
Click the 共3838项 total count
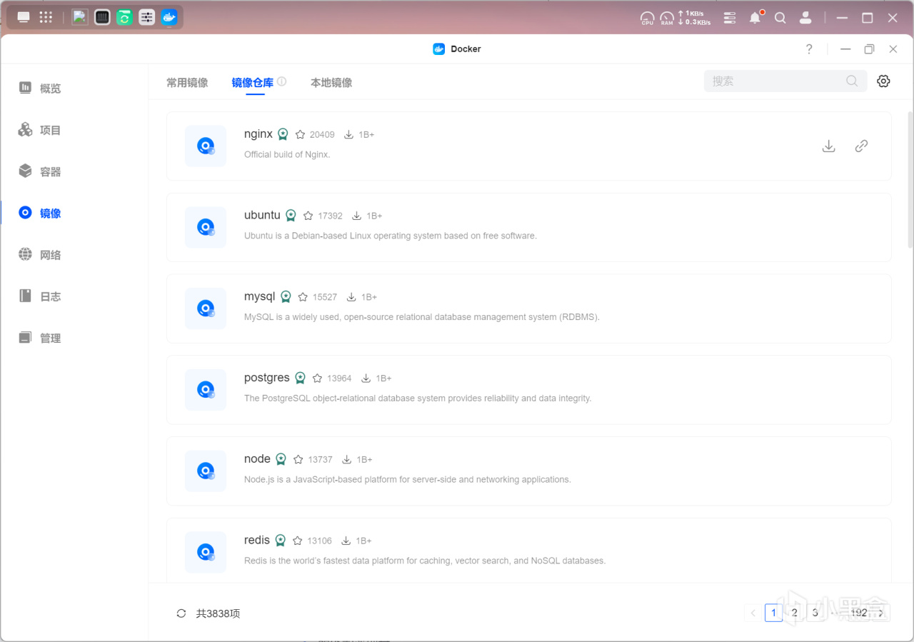pos(219,613)
